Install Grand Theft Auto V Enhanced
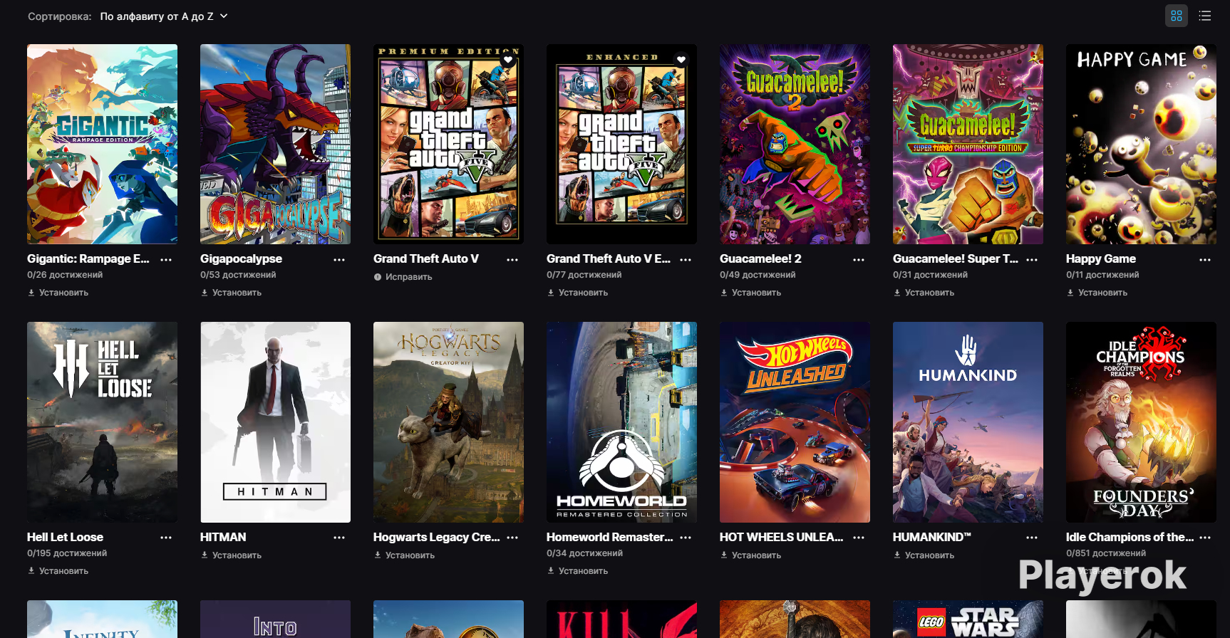This screenshot has height=638, width=1230. point(578,293)
